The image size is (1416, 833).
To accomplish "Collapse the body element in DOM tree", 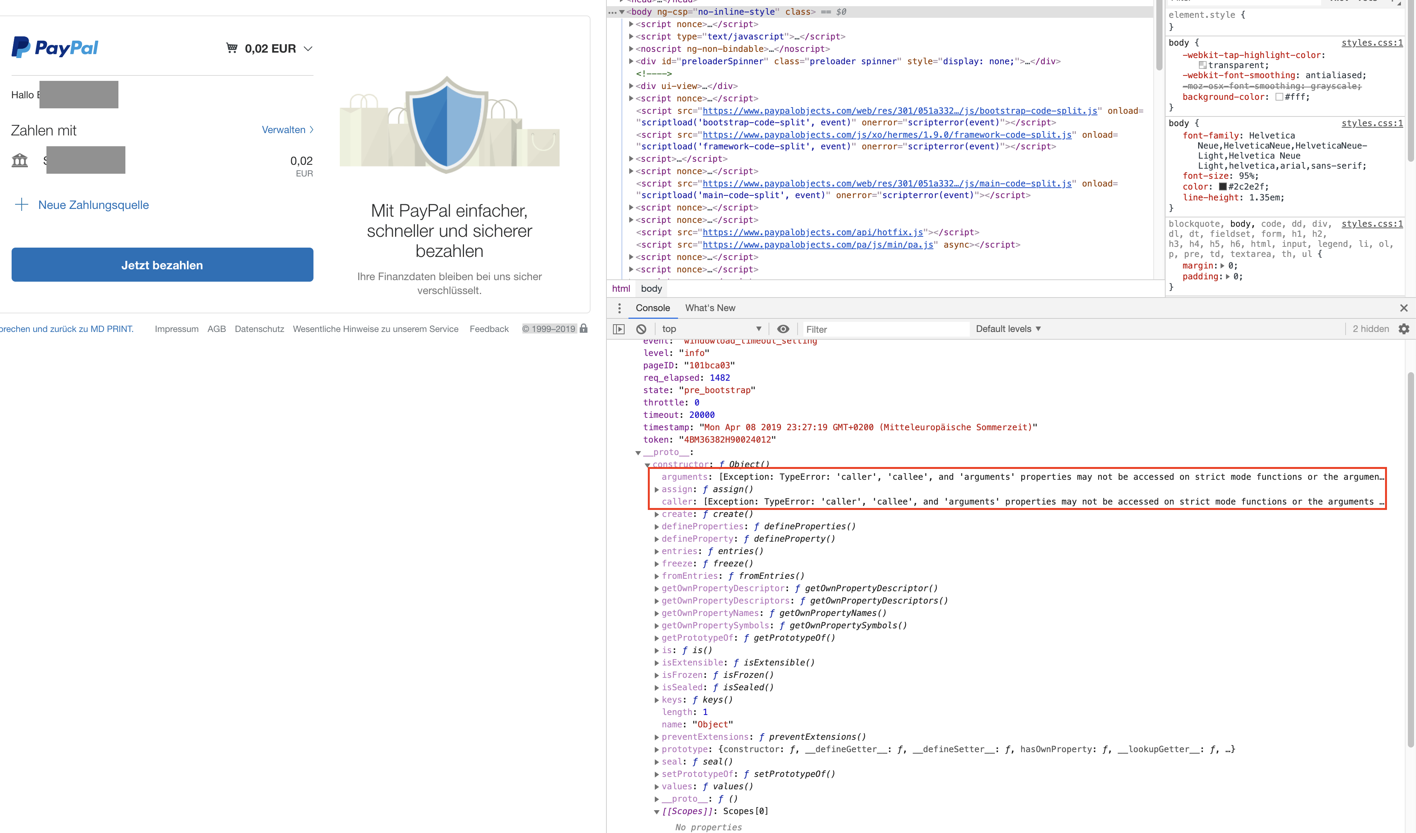I will (622, 12).
